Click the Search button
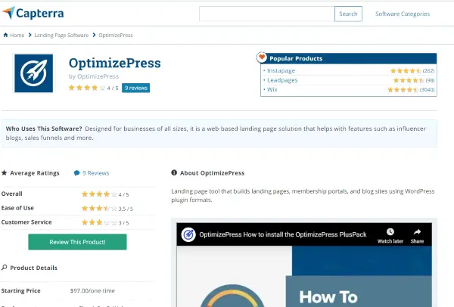Screen dimensions: 454x307 tap(348, 14)
